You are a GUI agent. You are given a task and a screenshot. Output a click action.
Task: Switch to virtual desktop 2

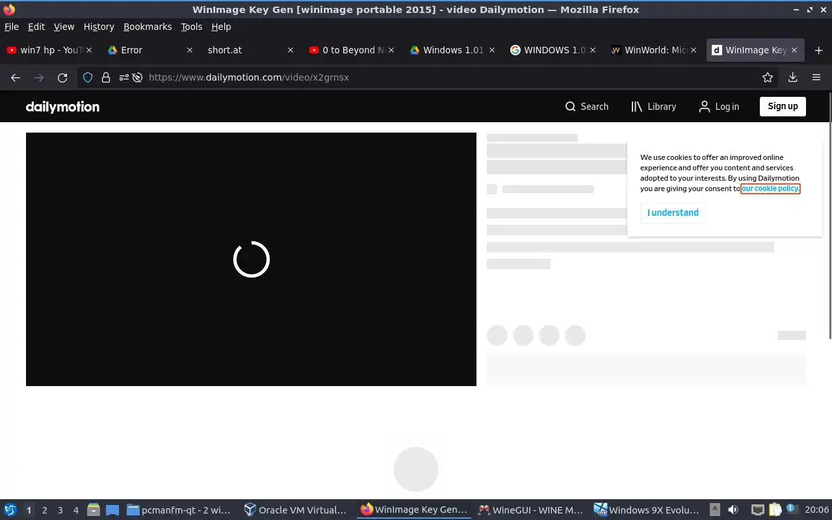click(44, 510)
